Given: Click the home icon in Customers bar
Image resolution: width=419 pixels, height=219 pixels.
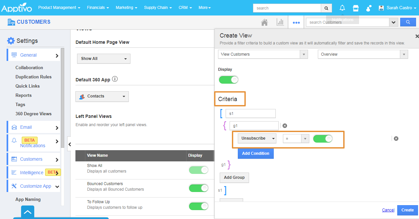Looking at the screenshot, I should point(264,22).
